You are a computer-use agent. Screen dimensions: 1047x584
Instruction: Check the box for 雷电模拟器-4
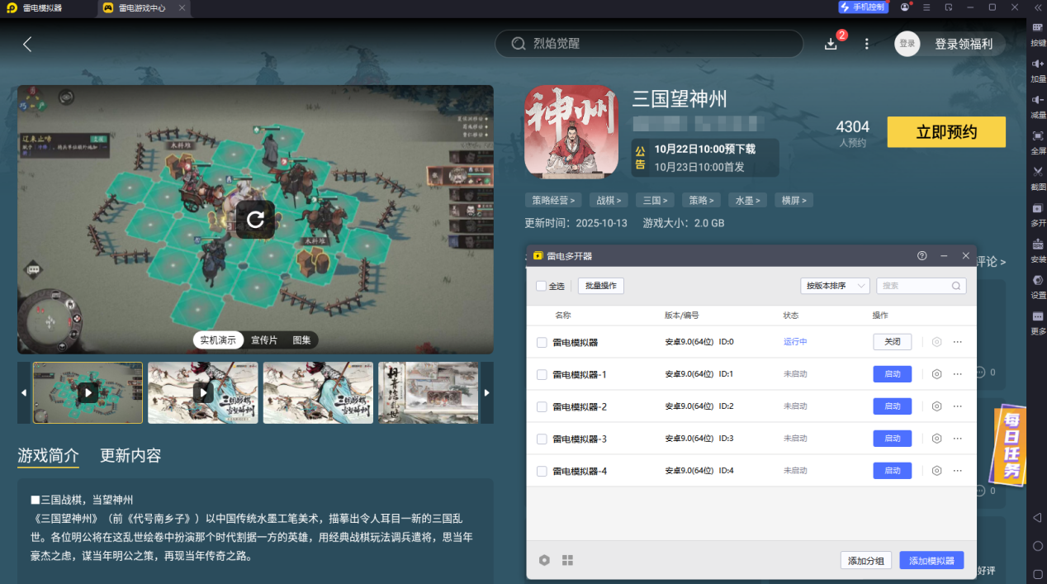tap(542, 471)
